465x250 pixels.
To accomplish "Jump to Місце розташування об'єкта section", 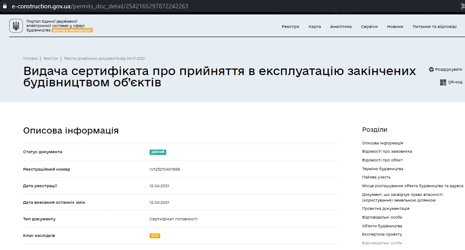I will [x=413, y=186].
